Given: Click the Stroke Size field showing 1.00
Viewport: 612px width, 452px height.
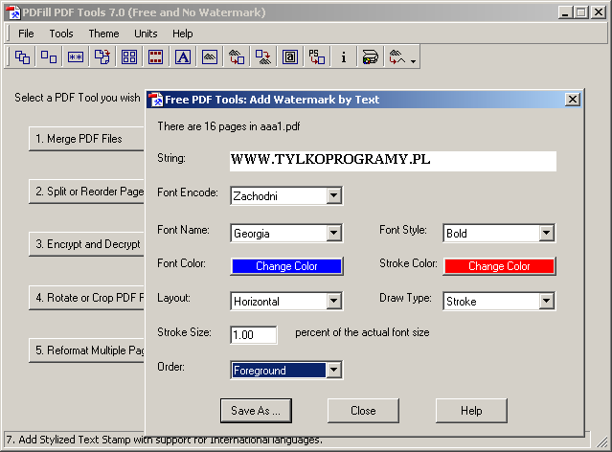Looking at the screenshot, I should point(254,335).
